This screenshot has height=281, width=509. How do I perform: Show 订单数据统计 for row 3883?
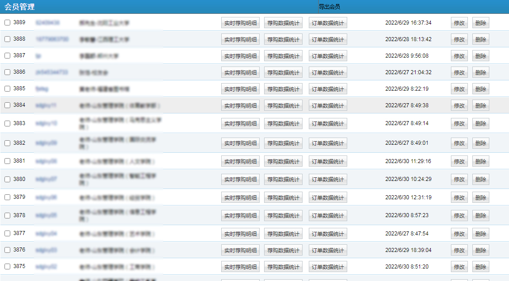point(328,123)
